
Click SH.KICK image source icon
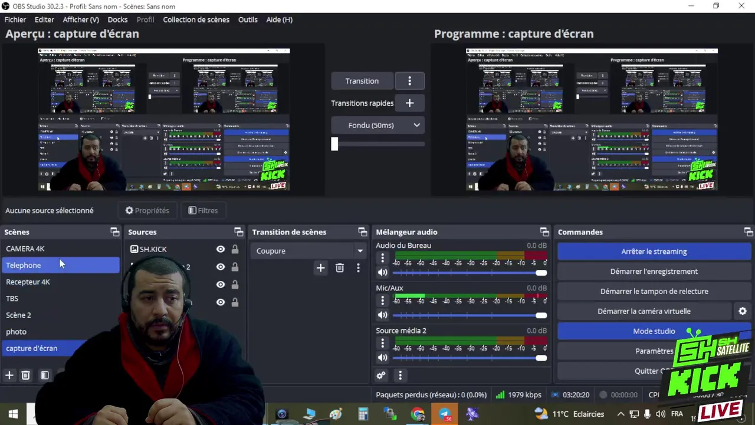(x=134, y=249)
